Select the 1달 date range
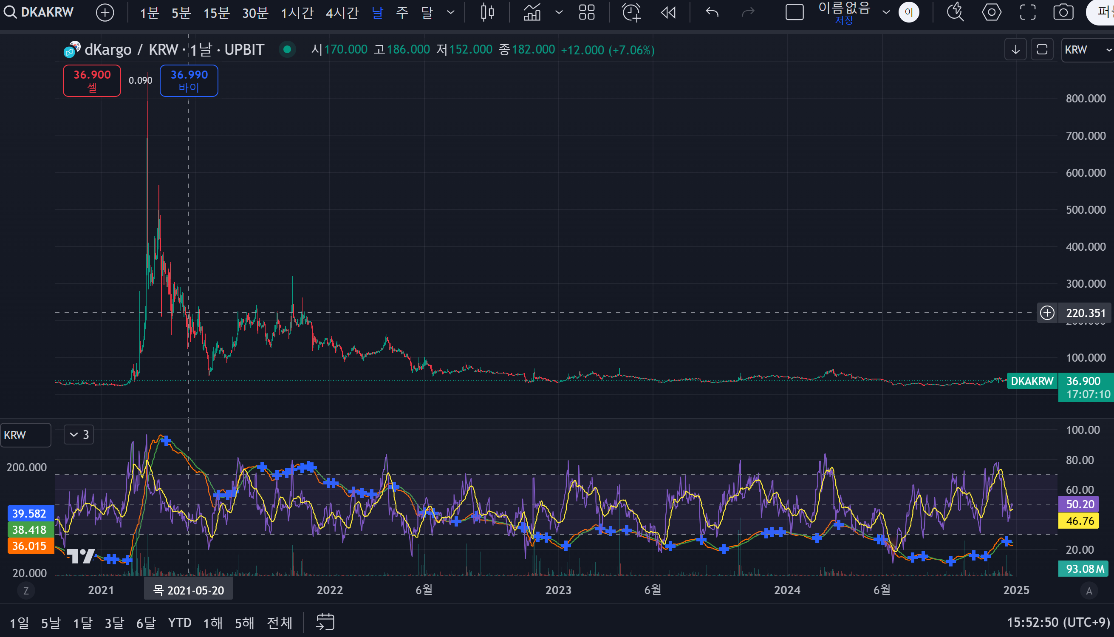1114x637 pixels. (83, 623)
